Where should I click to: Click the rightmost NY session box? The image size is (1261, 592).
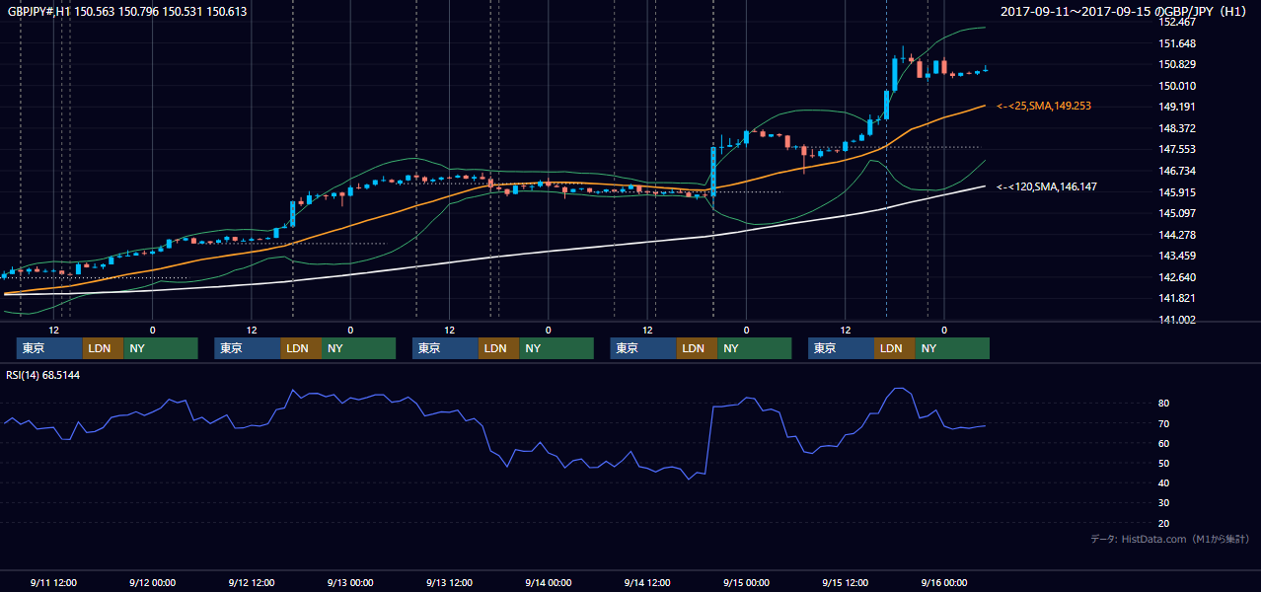pyautogui.click(x=952, y=348)
